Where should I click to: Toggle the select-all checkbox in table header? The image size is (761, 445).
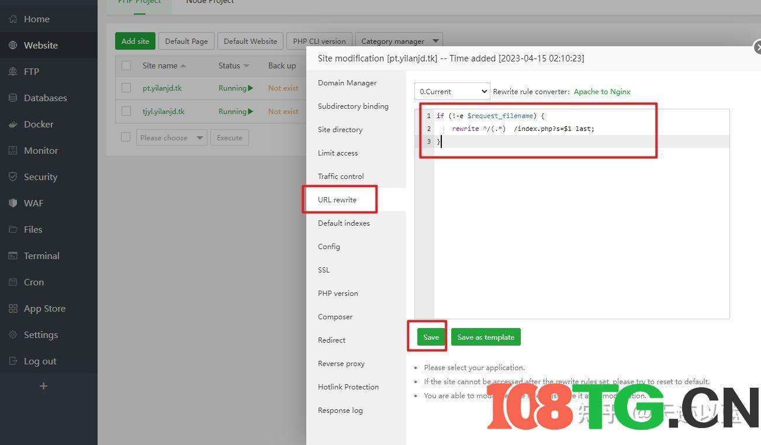(x=126, y=65)
